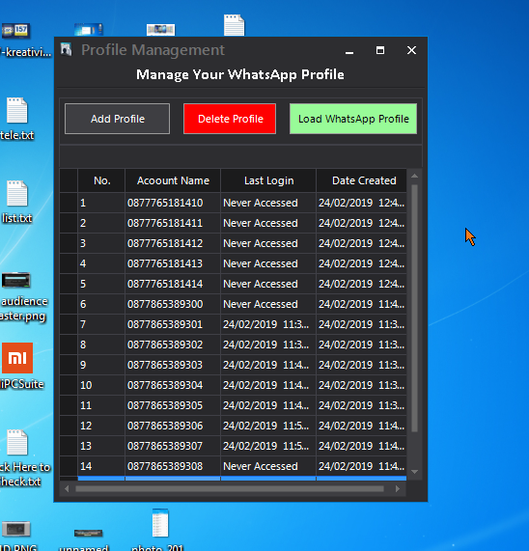Click the red Delete Profile button
This screenshot has width=529, height=551.
(x=230, y=119)
